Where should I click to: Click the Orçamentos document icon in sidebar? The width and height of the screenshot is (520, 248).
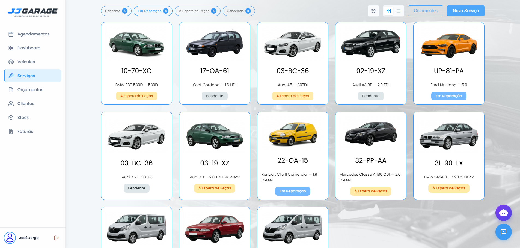click(11, 90)
